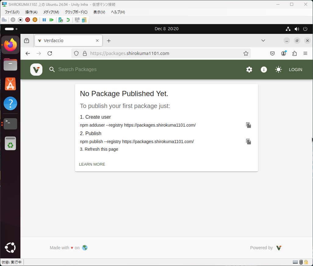Open App Center from the dock

coord(10,84)
